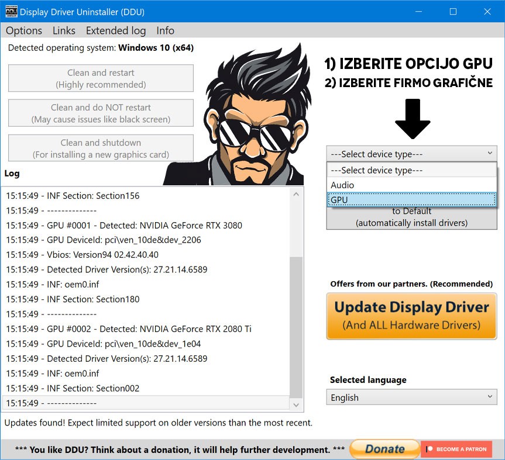Open the Extended log menu

click(115, 31)
